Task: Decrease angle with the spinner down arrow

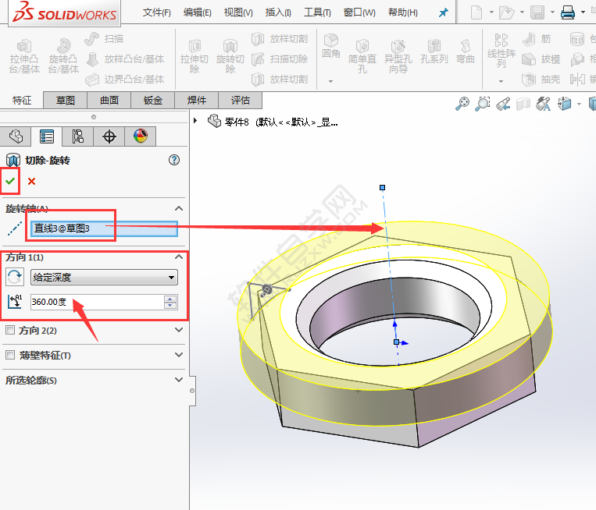Action: [170, 306]
